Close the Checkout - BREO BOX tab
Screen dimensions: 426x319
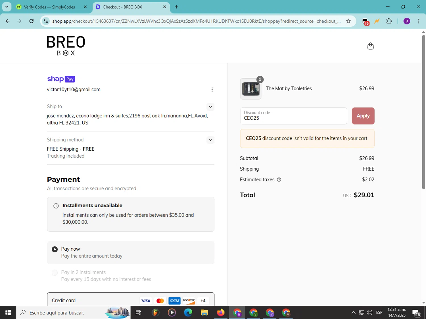pos(164,7)
